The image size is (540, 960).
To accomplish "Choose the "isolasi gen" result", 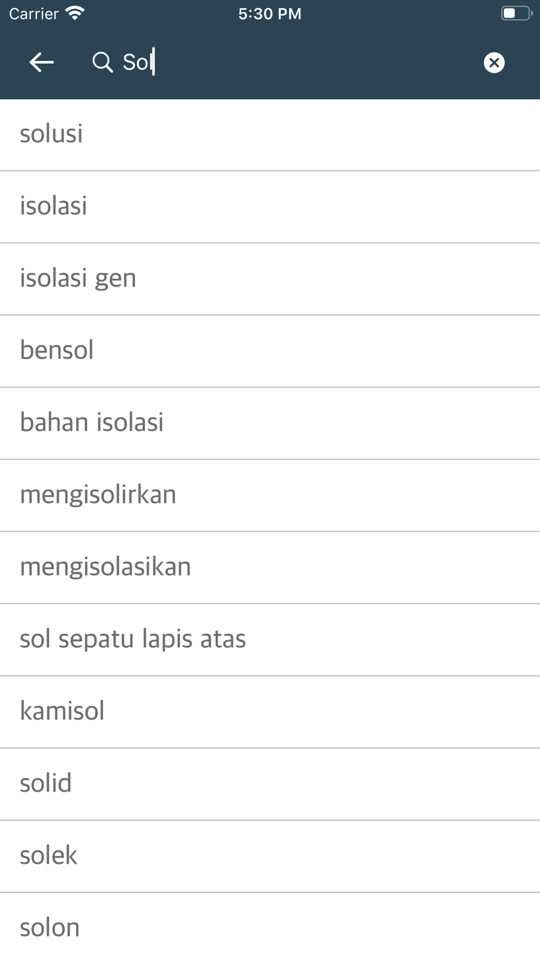I will 270,279.
